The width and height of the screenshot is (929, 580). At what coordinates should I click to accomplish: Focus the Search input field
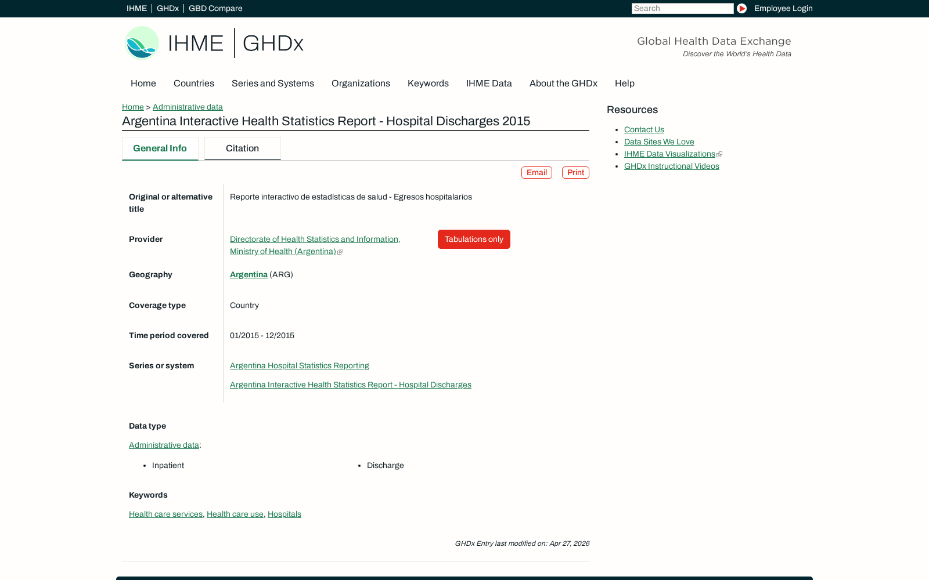682,8
